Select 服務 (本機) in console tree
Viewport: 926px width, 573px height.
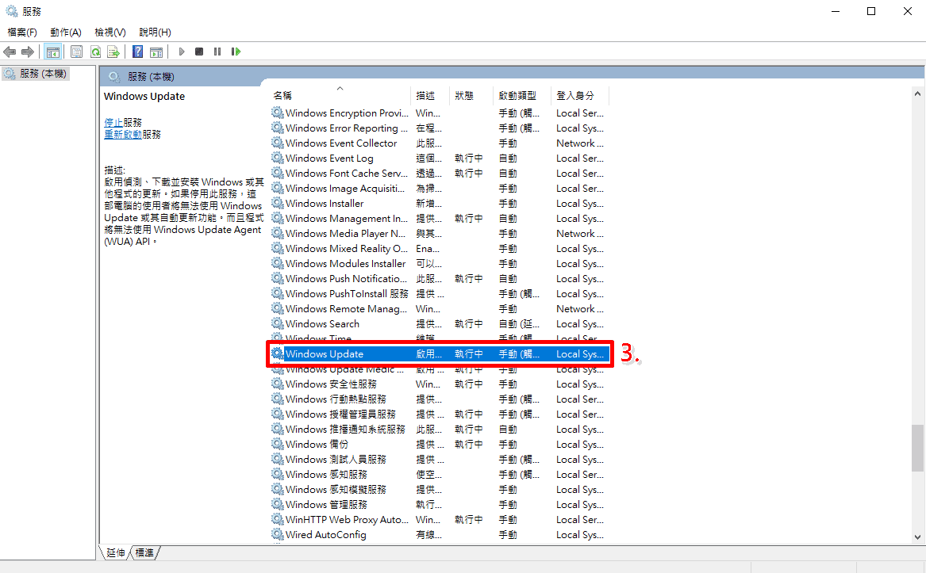click(x=36, y=74)
